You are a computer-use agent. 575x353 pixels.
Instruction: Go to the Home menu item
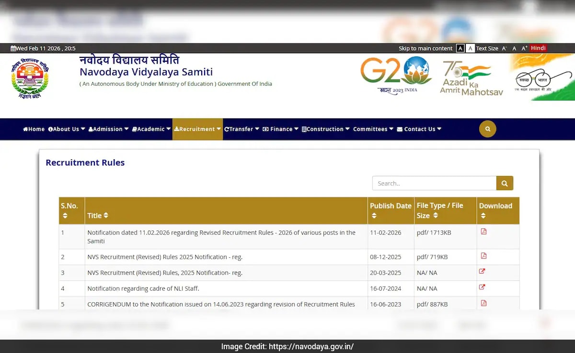(34, 129)
